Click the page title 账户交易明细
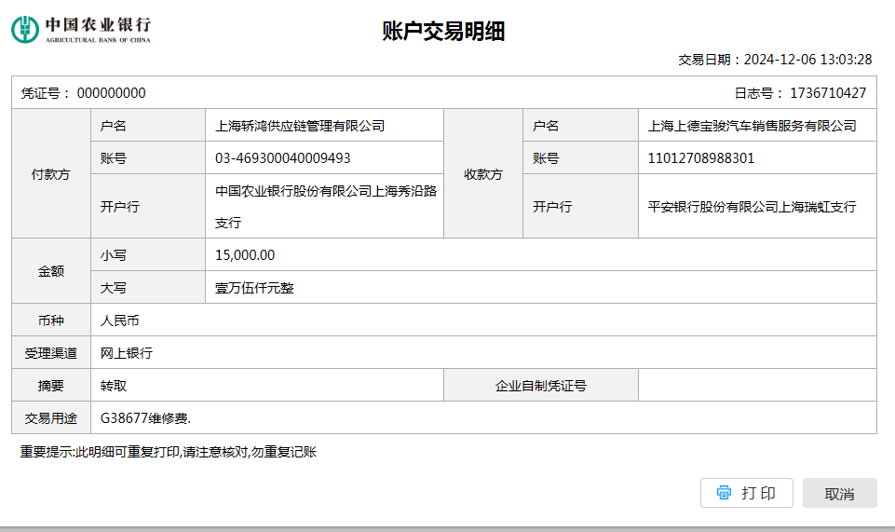 pyautogui.click(x=443, y=32)
